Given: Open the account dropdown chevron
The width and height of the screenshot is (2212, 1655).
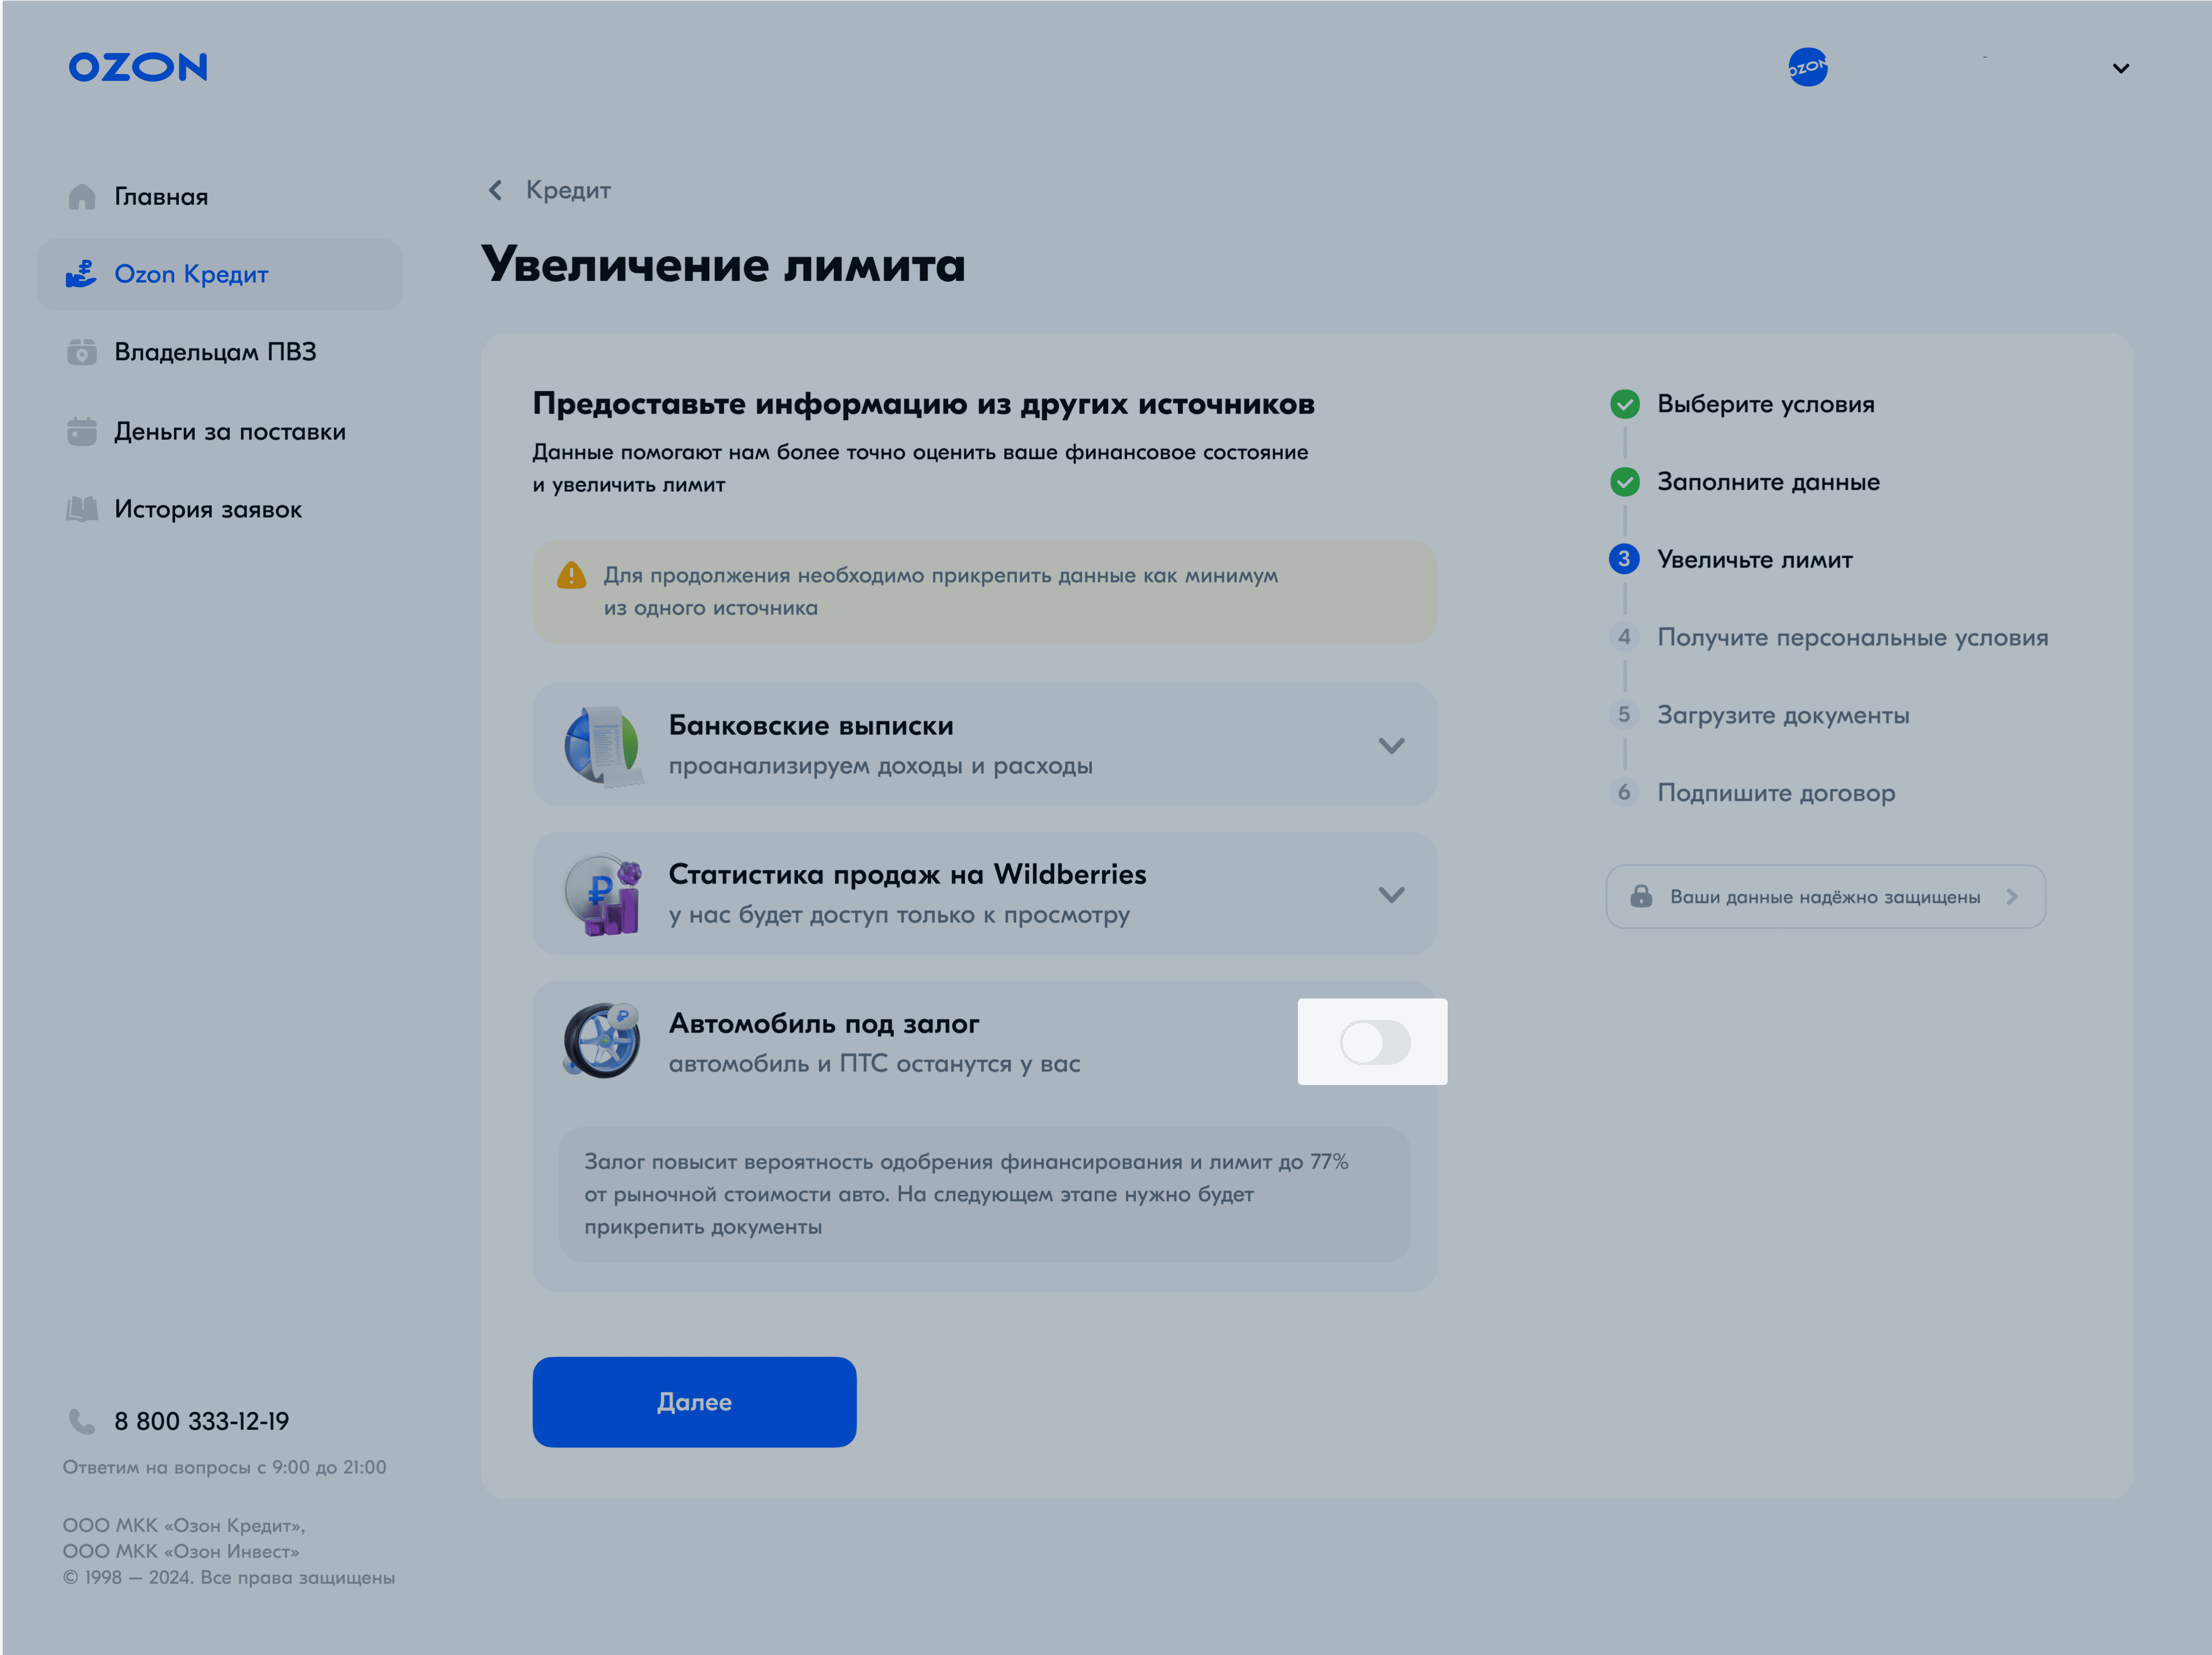Looking at the screenshot, I should pyautogui.click(x=2120, y=68).
